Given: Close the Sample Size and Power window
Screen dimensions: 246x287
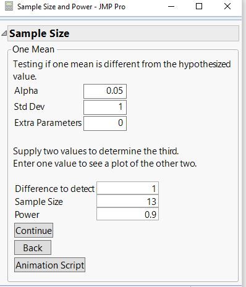Looking at the screenshot, I should click(227, 6).
